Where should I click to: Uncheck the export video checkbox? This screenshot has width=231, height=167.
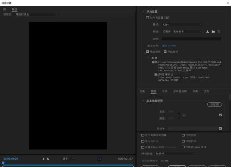pyautogui.click(x=147, y=51)
